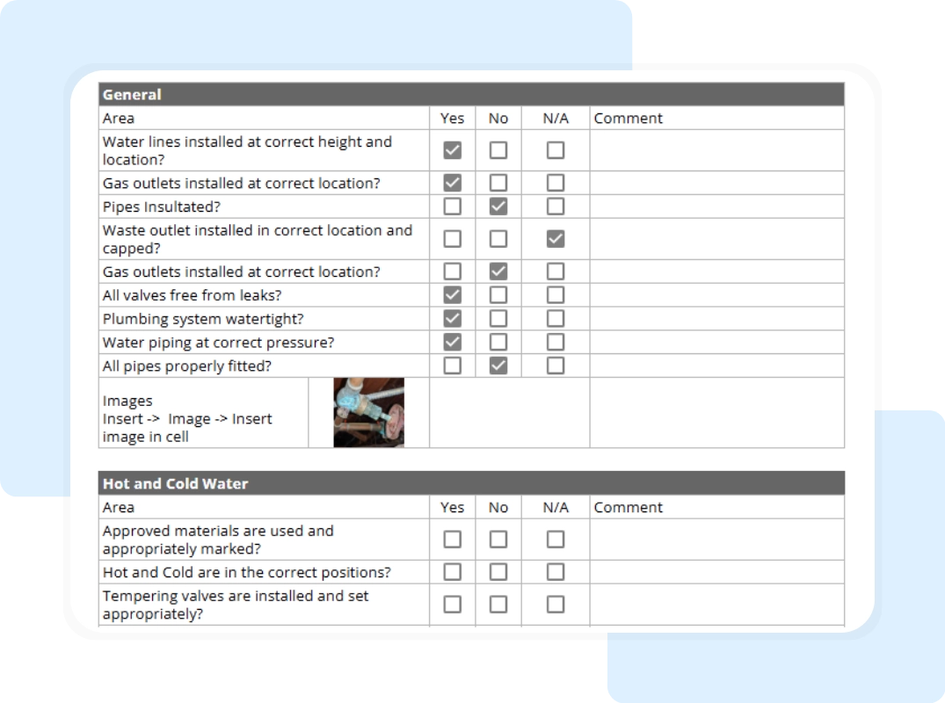Enable Yes for all valves free from leaks
Image resolution: width=945 pixels, height=703 pixels.
(452, 294)
